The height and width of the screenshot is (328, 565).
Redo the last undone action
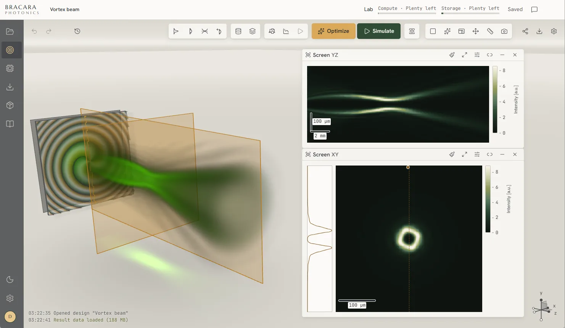click(x=49, y=31)
